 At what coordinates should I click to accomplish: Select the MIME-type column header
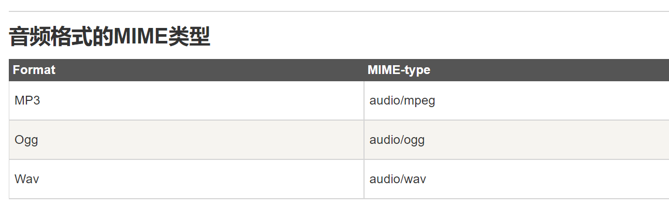(x=516, y=70)
